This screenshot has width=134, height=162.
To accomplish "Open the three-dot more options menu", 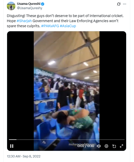I will pos(125,4).
